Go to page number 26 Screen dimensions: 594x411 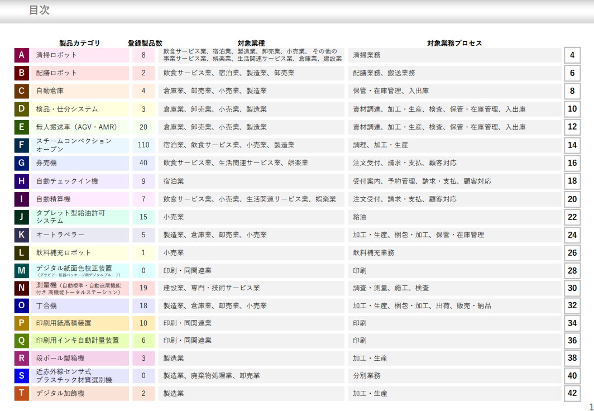tap(572, 252)
